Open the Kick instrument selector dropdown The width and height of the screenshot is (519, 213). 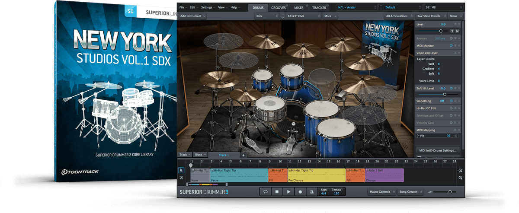point(267,16)
